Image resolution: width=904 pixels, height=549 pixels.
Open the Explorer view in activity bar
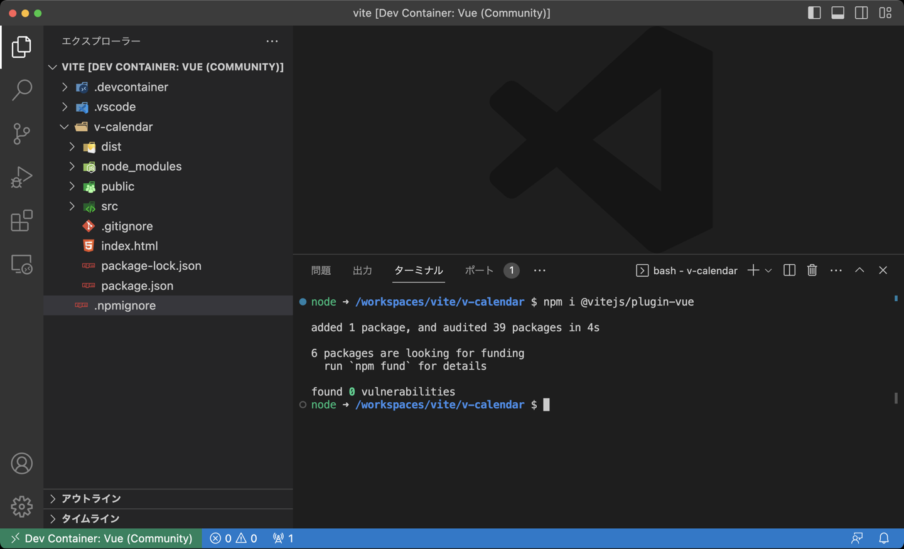pos(21,47)
